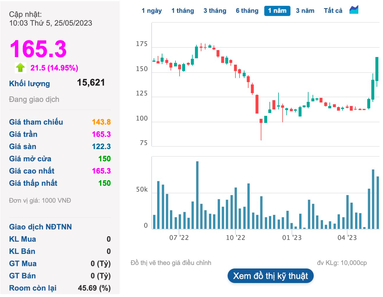Click the 'Giá trần' label
Viewport: 383px width, 297px height.
click(23, 134)
